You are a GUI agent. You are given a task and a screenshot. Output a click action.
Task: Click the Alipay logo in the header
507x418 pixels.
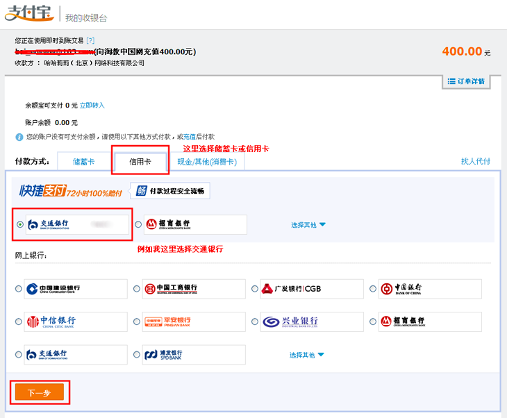(29, 15)
